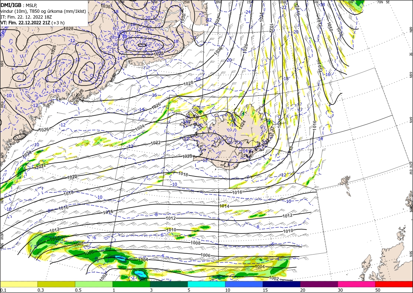
Task: Click the '70N' graticule label
Action: click(x=380, y=2)
